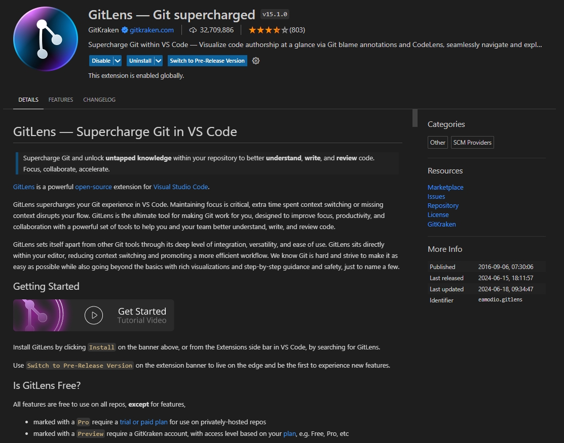Click the More Info heading

pyautogui.click(x=444, y=249)
